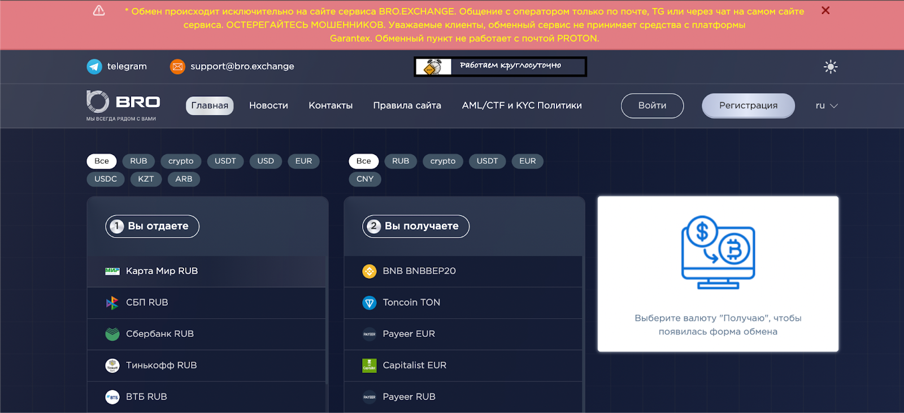Open the Контакты page
This screenshot has height=413, width=904.
point(331,106)
